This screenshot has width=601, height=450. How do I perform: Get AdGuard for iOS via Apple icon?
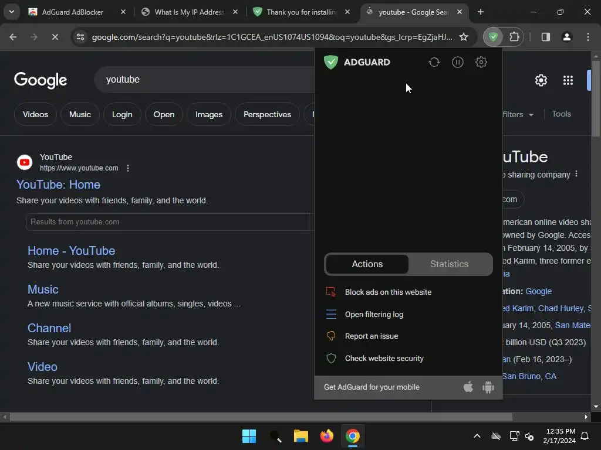(x=468, y=387)
